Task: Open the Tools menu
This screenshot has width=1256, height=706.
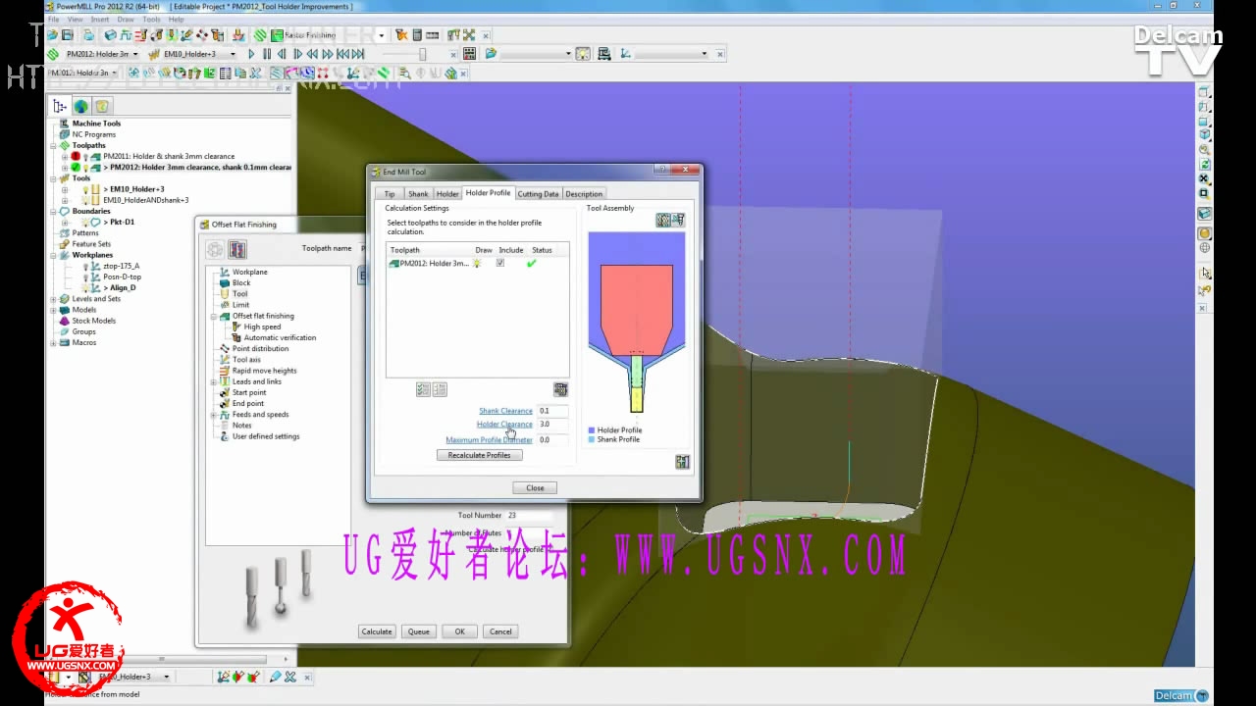Action: coord(151,19)
